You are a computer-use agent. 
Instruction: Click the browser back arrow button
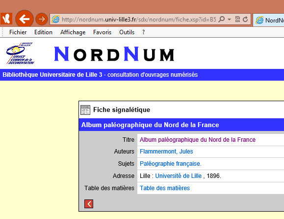click(25, 19)
